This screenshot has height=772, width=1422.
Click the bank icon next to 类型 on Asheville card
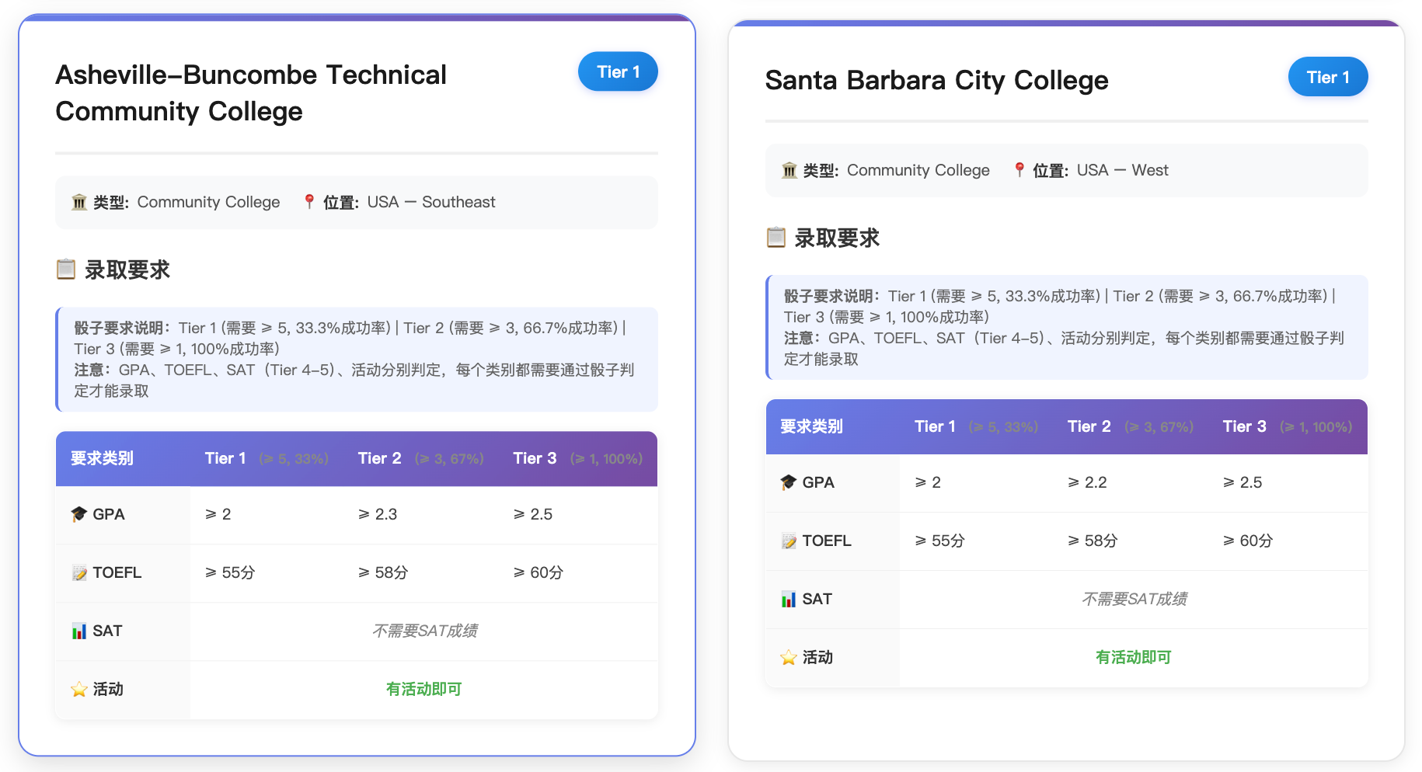pos(78,202)
